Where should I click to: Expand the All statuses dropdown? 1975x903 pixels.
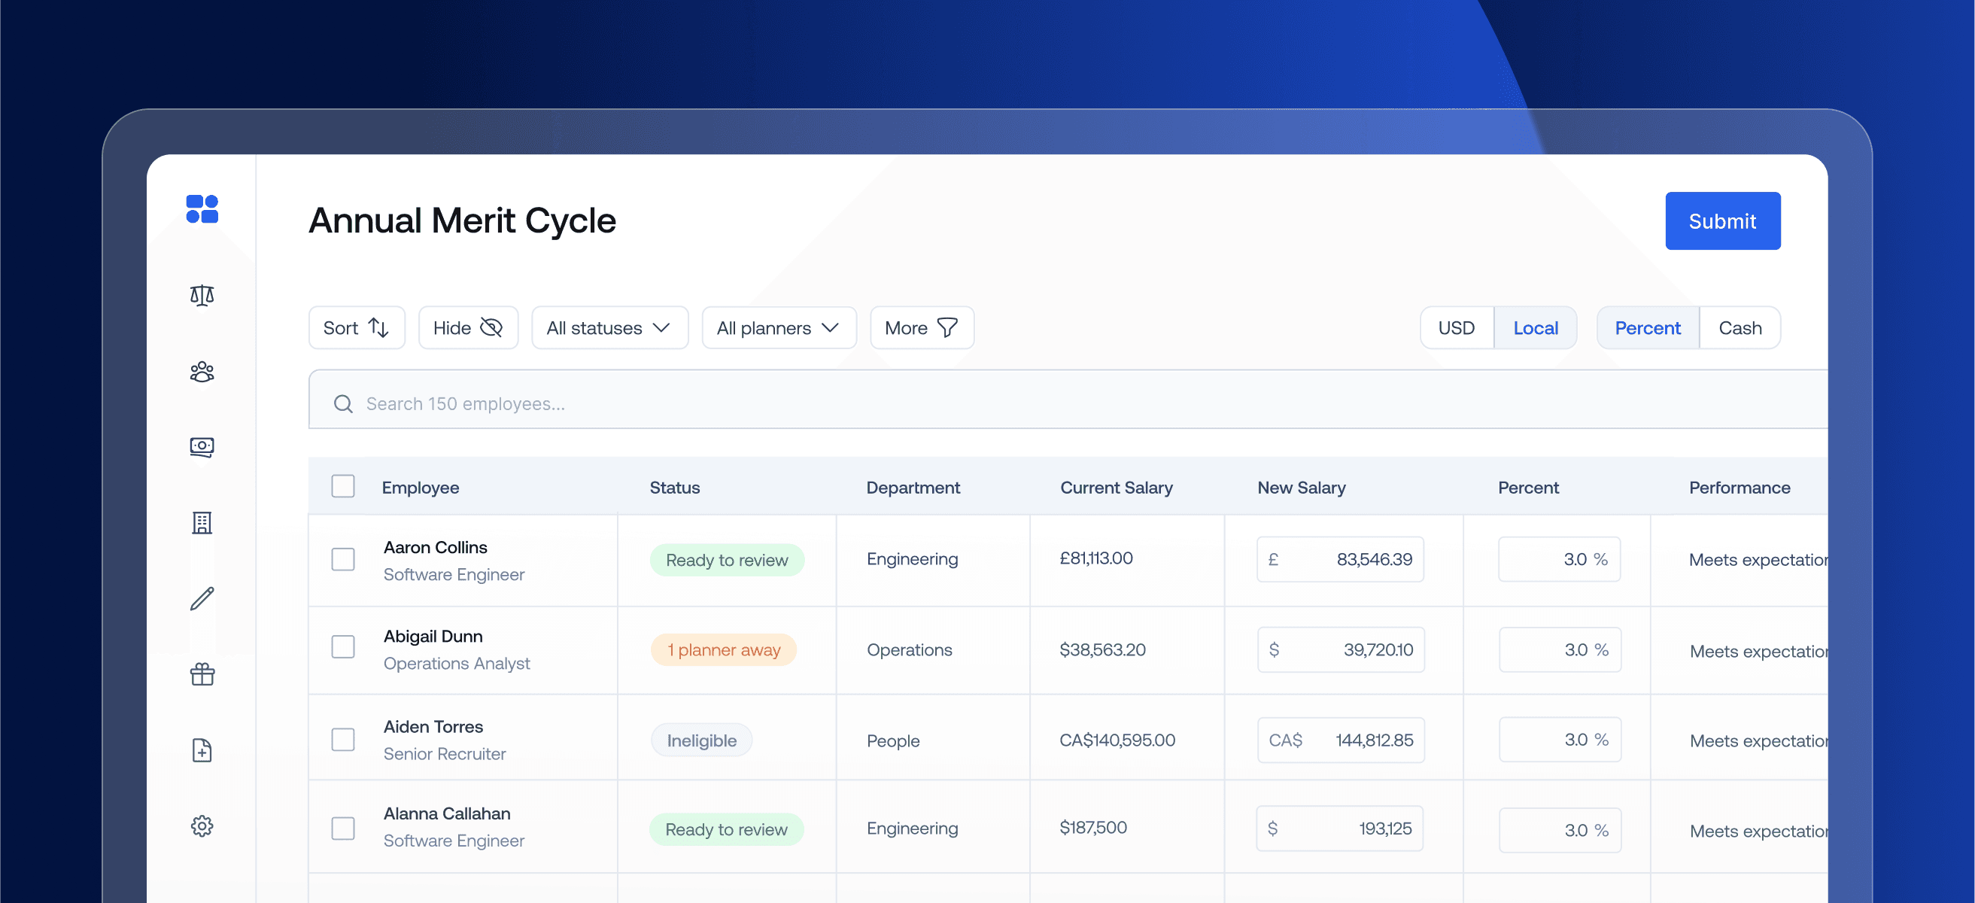tap(609, 328)
